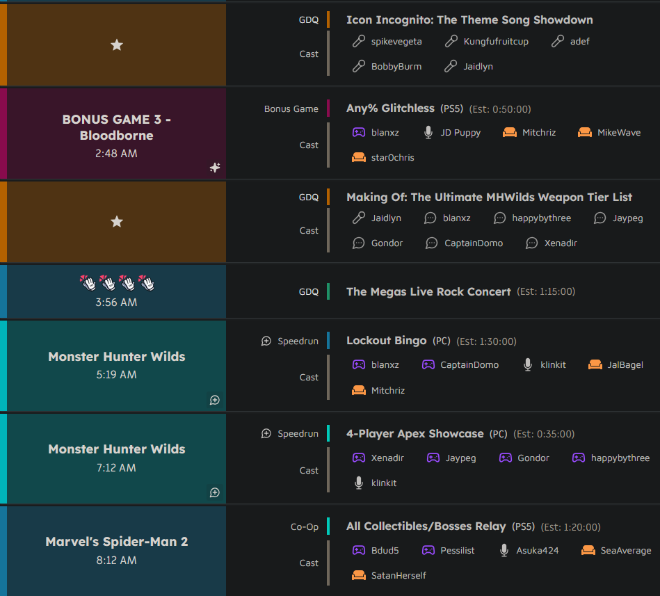
Task: Click chat-plus icon on Monster Hunter Wilds 5:19 AM card
Action: [215, 400]
